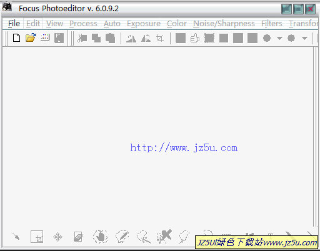Expand dropdown arrow beside first circle icon
This screenshot has width=320, height=251.
point(279,38)
